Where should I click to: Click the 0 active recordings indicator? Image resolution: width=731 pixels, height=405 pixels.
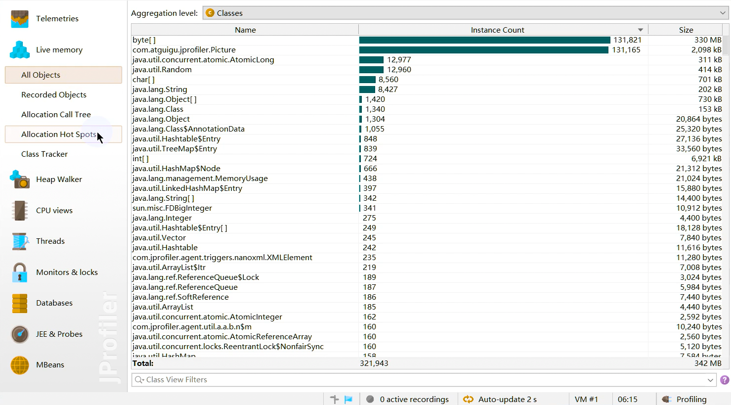408,399
